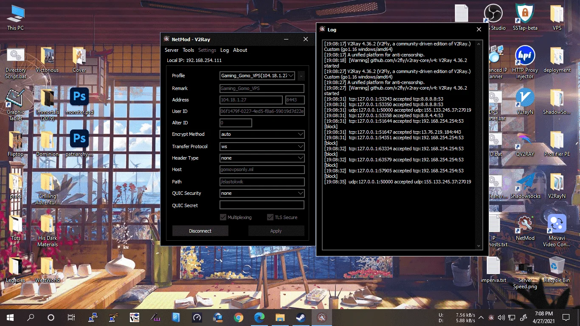Click the Host field showing gomovpsonly.ml
This screenshot has width=580, height=326.
click(x=262, y=169)
